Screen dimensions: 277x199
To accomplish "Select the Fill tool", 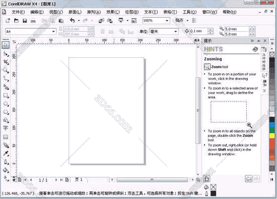I will coord(6,170).
